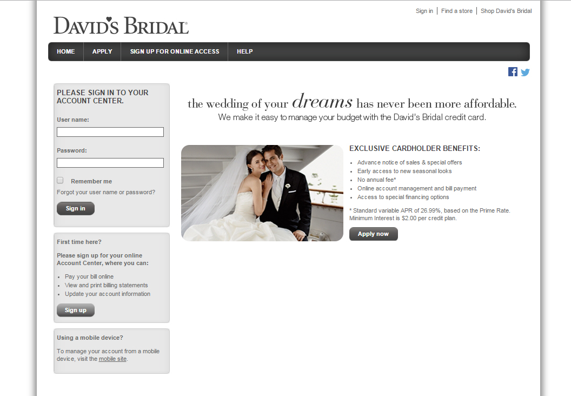The image size is (571, 396).
Task: Click the 'First time here?' heading
Action: pos(79,242)
